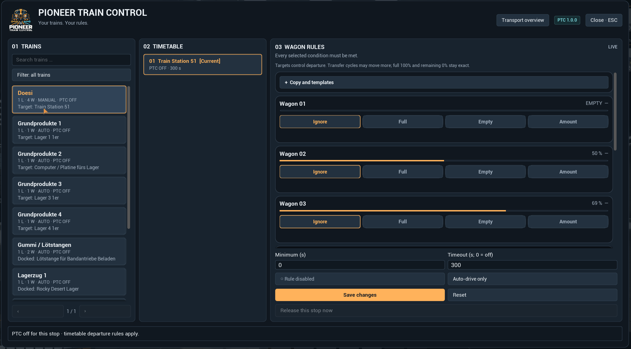Click the wagon rules panel scrollbar
This screenshot has width=631, height=349.
615,112
